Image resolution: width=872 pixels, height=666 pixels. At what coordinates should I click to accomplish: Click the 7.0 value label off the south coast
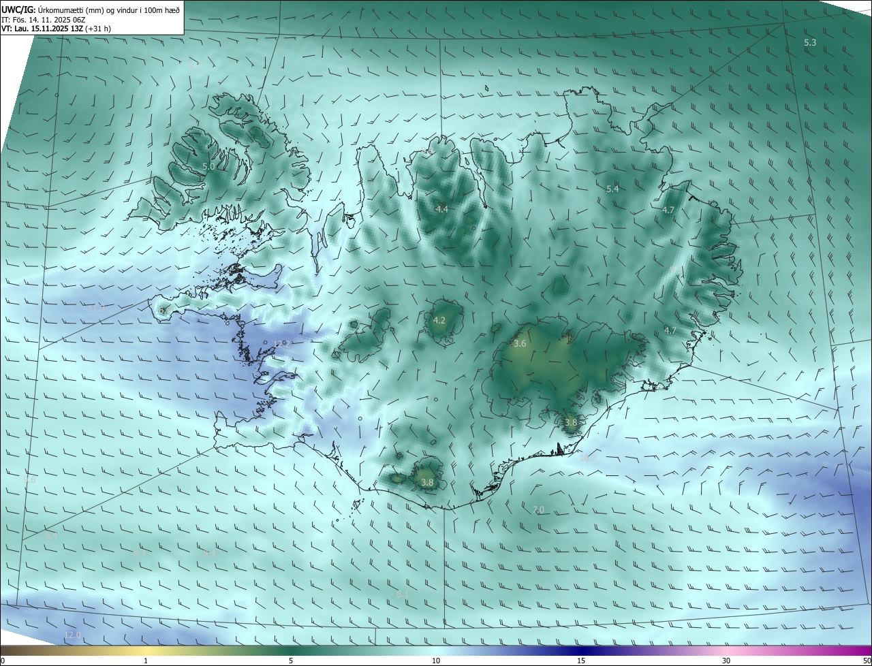538,509
